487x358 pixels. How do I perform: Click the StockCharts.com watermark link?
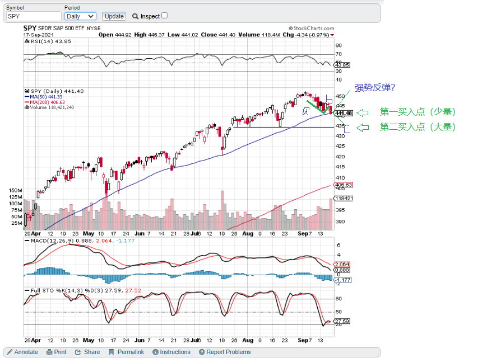point(311,28)
